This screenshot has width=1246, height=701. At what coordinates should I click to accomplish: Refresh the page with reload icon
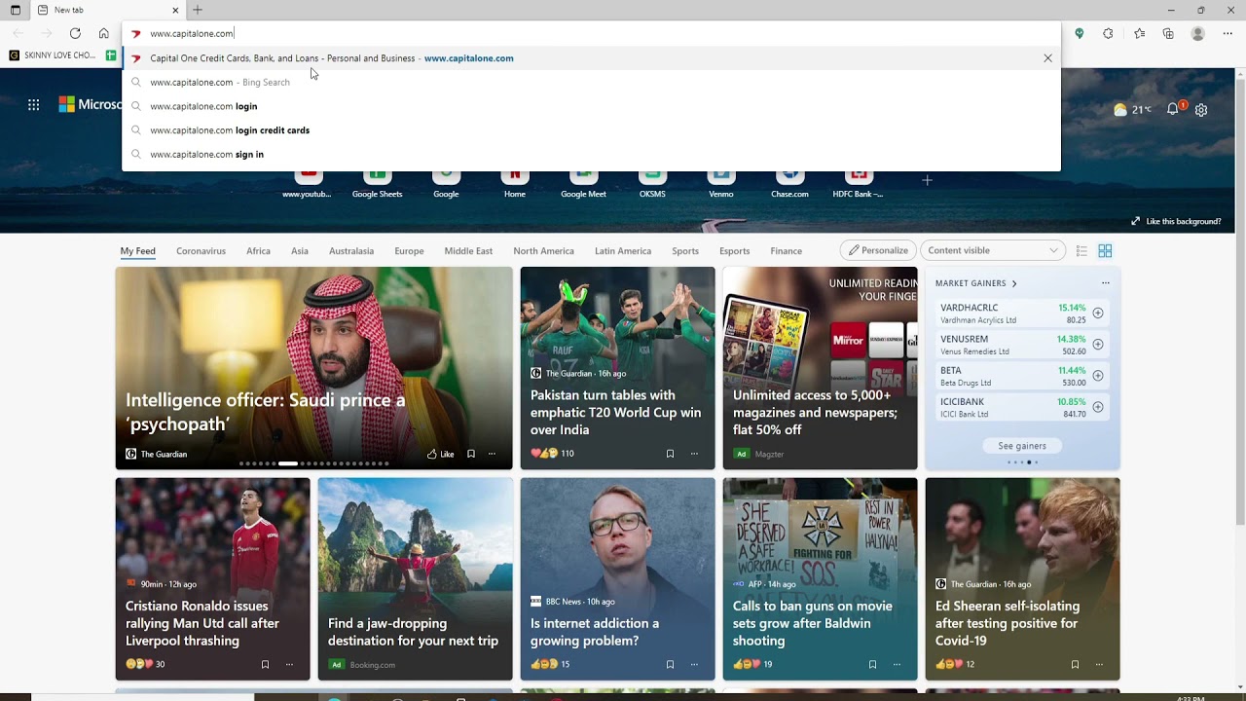coord(75,33)
